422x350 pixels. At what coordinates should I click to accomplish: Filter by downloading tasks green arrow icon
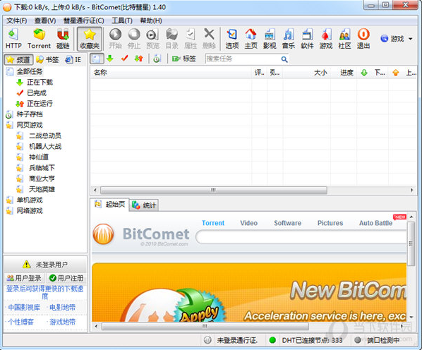click(110, 59)
